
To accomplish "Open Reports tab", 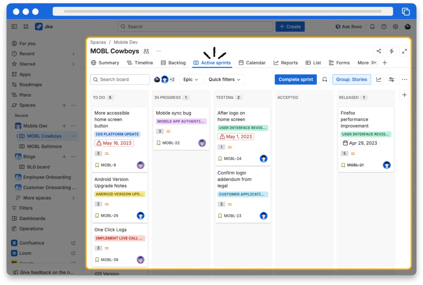I will click(x=286, y=63).
